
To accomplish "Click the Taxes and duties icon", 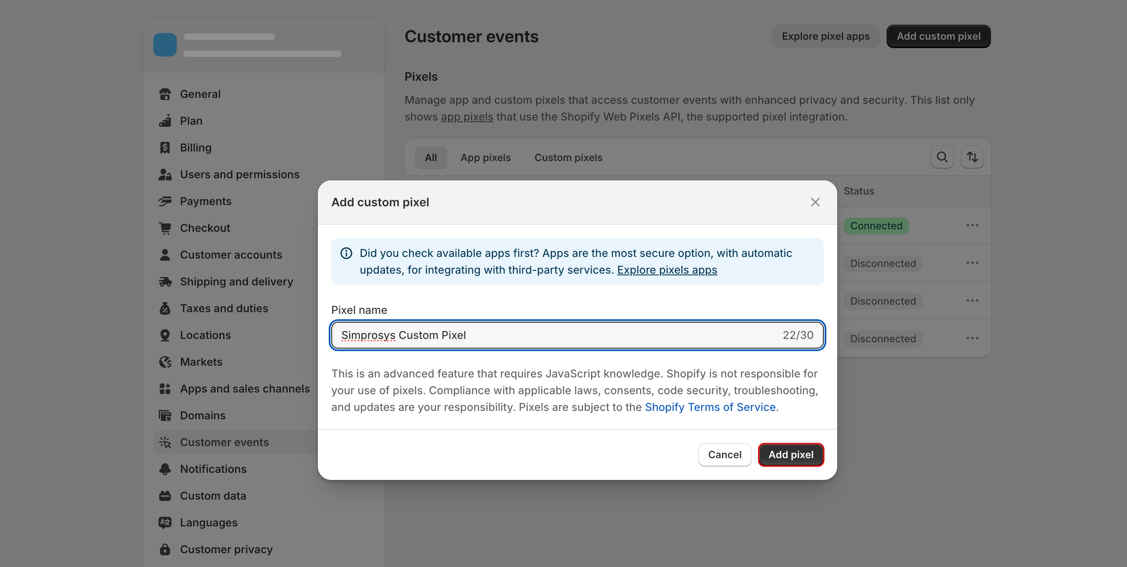I will (x=165, y=308).
